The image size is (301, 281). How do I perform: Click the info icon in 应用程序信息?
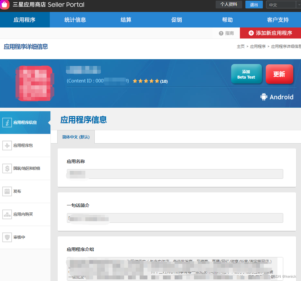pyautogui.click(x=7, y=123)
